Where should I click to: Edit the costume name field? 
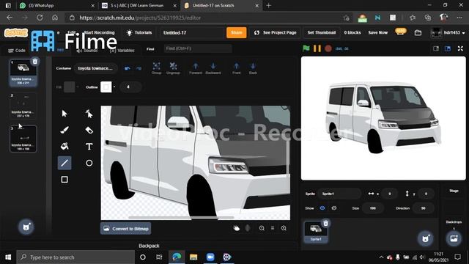click(x=95, y=68)
